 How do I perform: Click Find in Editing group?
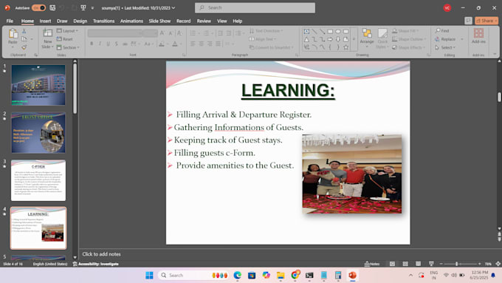(x=442, y=31)
